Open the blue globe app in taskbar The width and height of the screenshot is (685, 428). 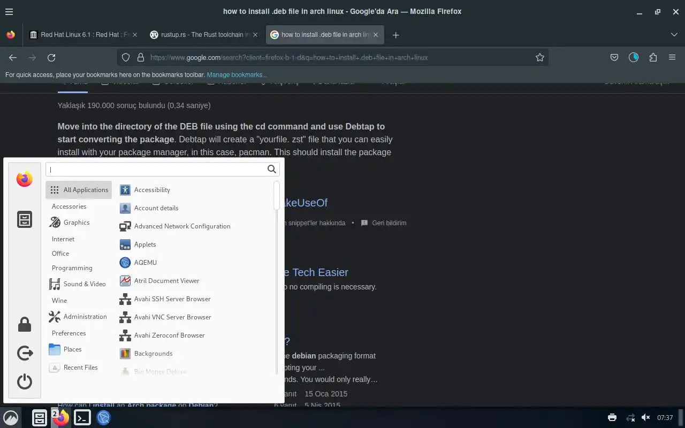click(104, 418)
